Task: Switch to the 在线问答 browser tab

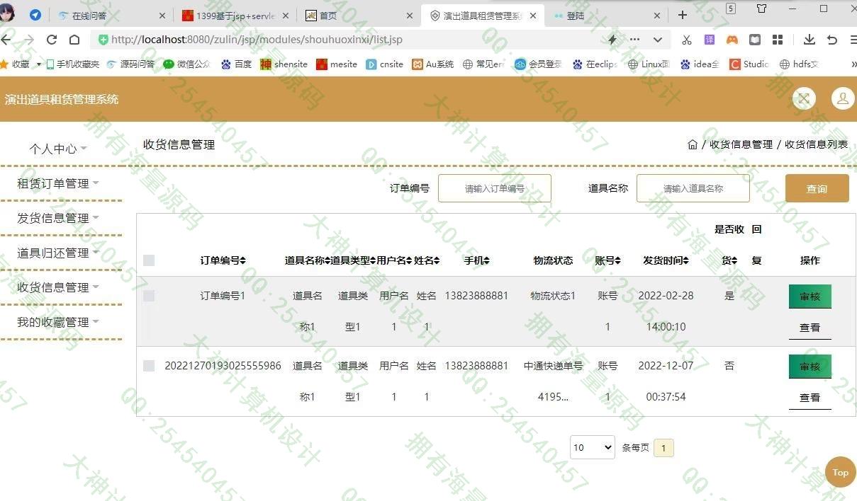Action: (x=111, y=15)
